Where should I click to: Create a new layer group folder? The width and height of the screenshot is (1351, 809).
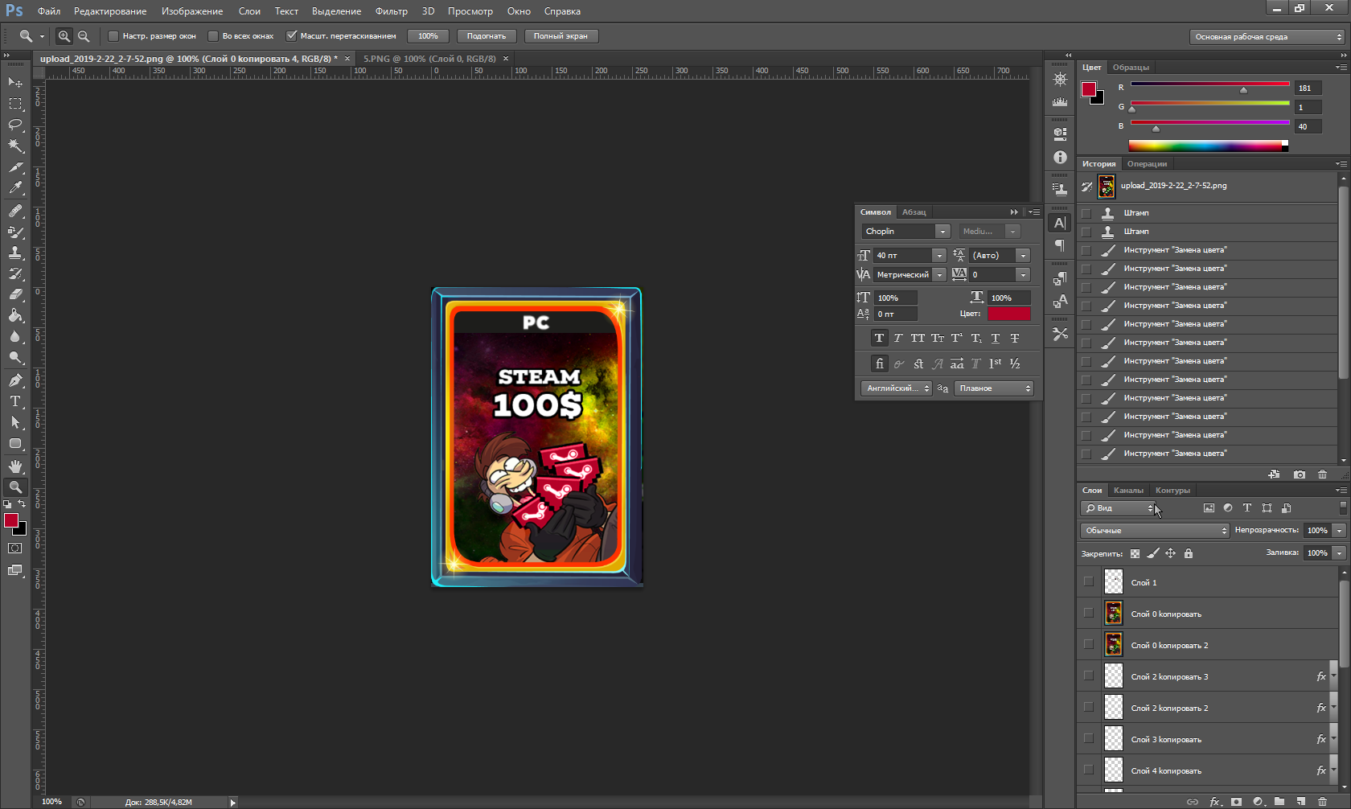point(1279,802)
